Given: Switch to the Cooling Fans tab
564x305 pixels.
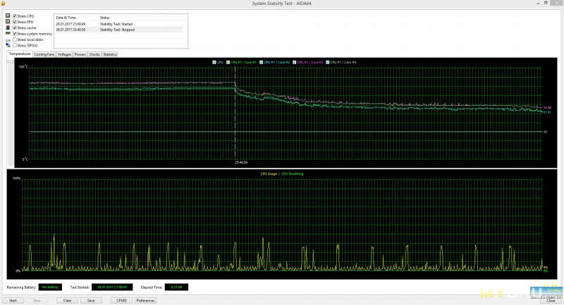Looking at the screenshot, I should click(44, 54).
